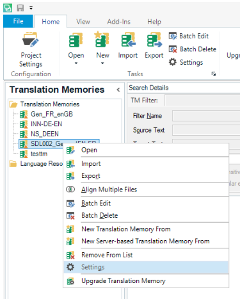Click the Filter Name input field

pos(206,116)
